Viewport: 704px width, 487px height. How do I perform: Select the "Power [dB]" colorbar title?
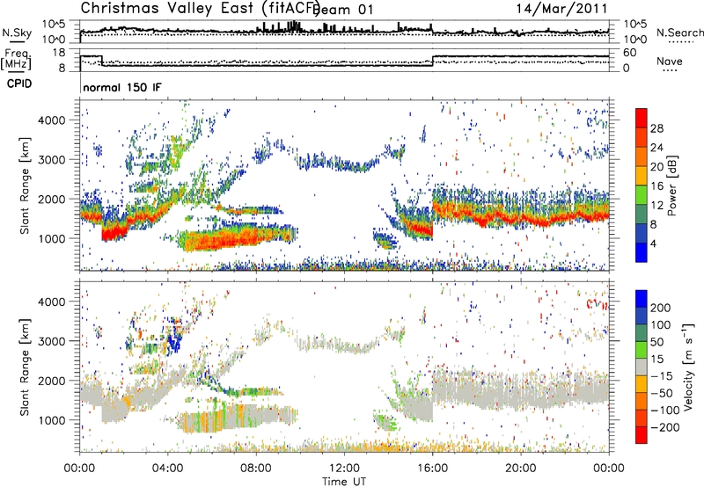point(672,185)
